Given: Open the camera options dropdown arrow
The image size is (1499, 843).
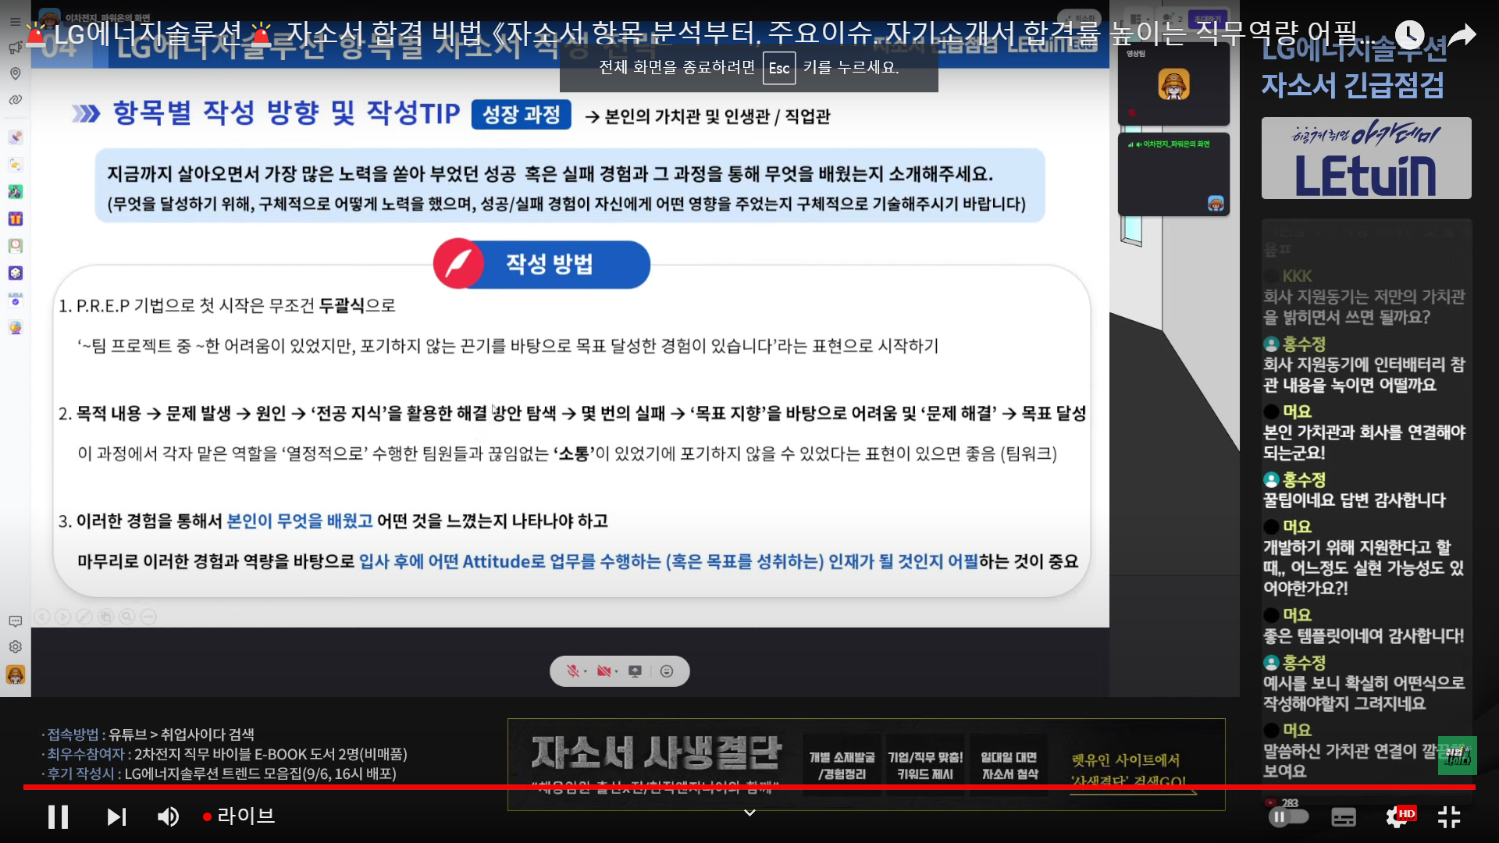Looking at the screenshot, I should click(617, 672).
